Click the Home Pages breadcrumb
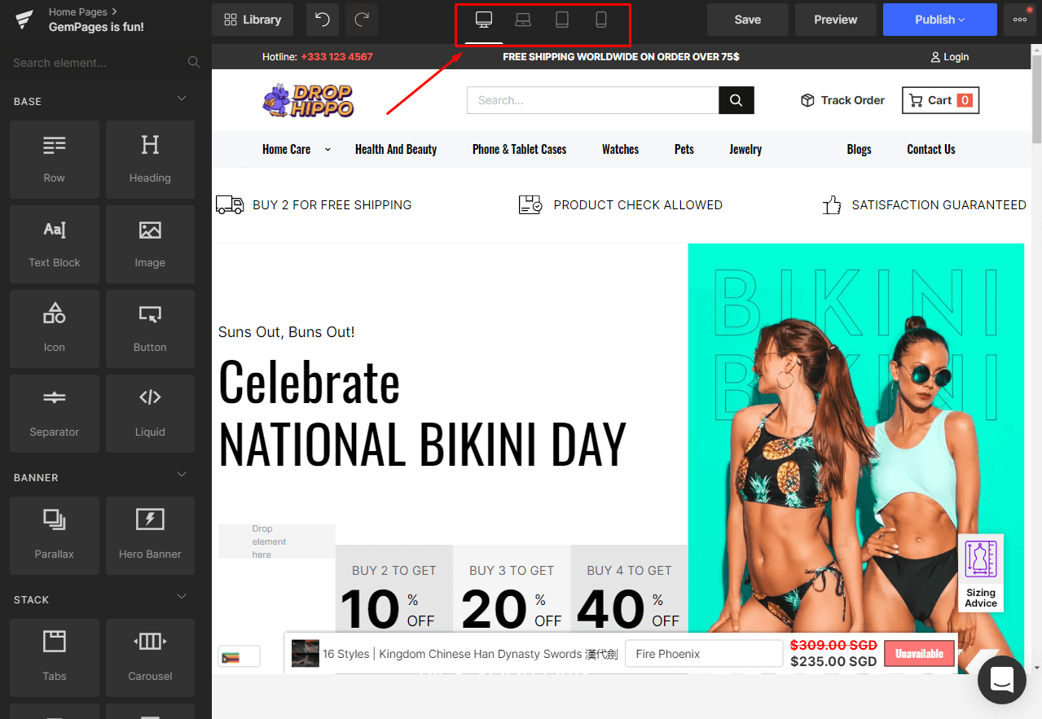This screenshot has width=1042, height=719. [x=78, y=12]
